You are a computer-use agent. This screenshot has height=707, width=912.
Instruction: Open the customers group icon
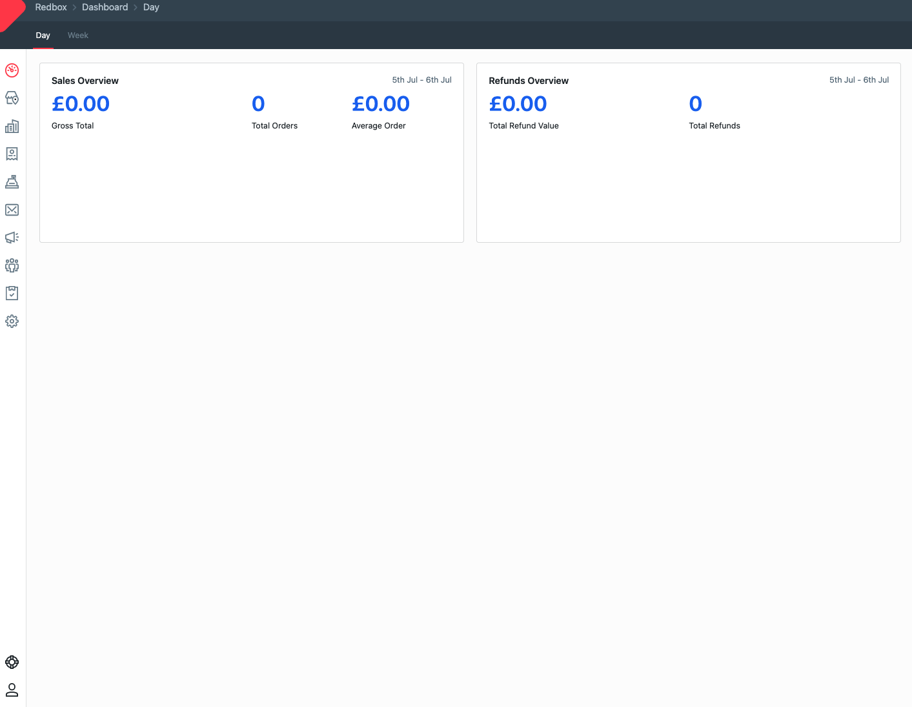click(12, 265)
